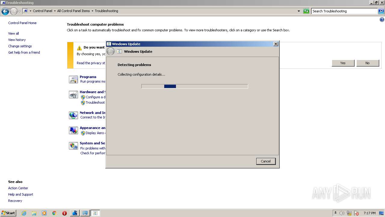Click the shield icon next to Display Aero
The height and width of the screenshot is (217, 385).
[83, 133]
